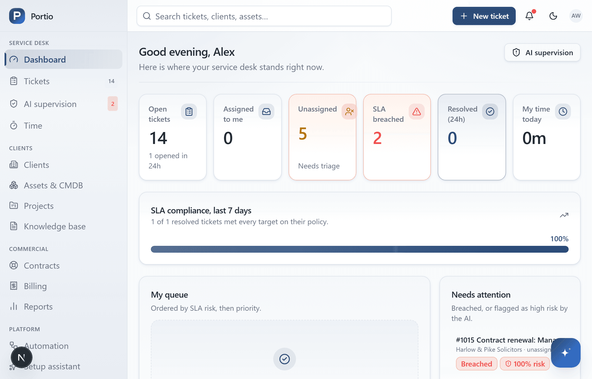Click the round N badge bottom-left
The width and height of the screenshot is (592, 379).
[x=21, y=357]
